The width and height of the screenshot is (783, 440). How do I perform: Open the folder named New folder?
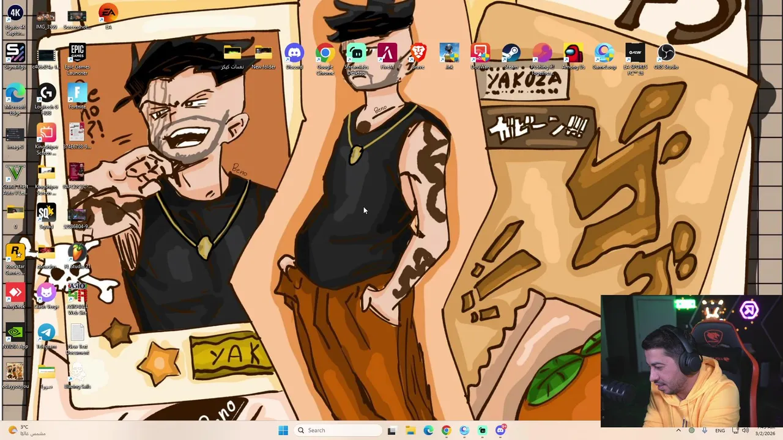[263, 57]
